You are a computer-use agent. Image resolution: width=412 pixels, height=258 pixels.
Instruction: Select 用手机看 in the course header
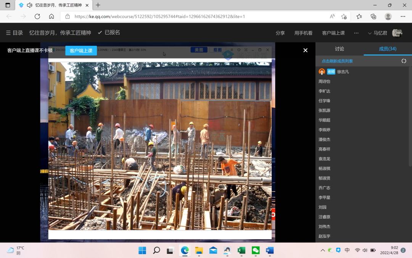[x=303, y=33]
